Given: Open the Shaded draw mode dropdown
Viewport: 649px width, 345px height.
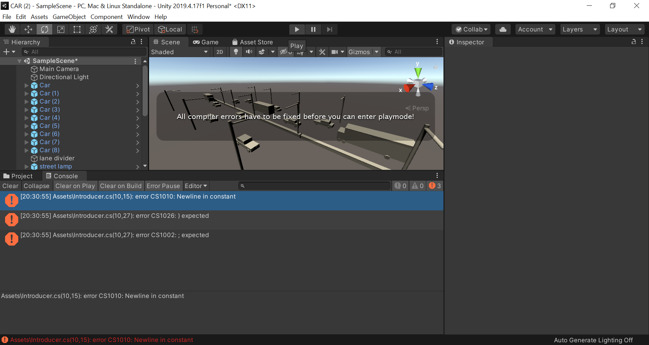Looking at the screenshot, I should pyautogui.click(x=179, y=52).
